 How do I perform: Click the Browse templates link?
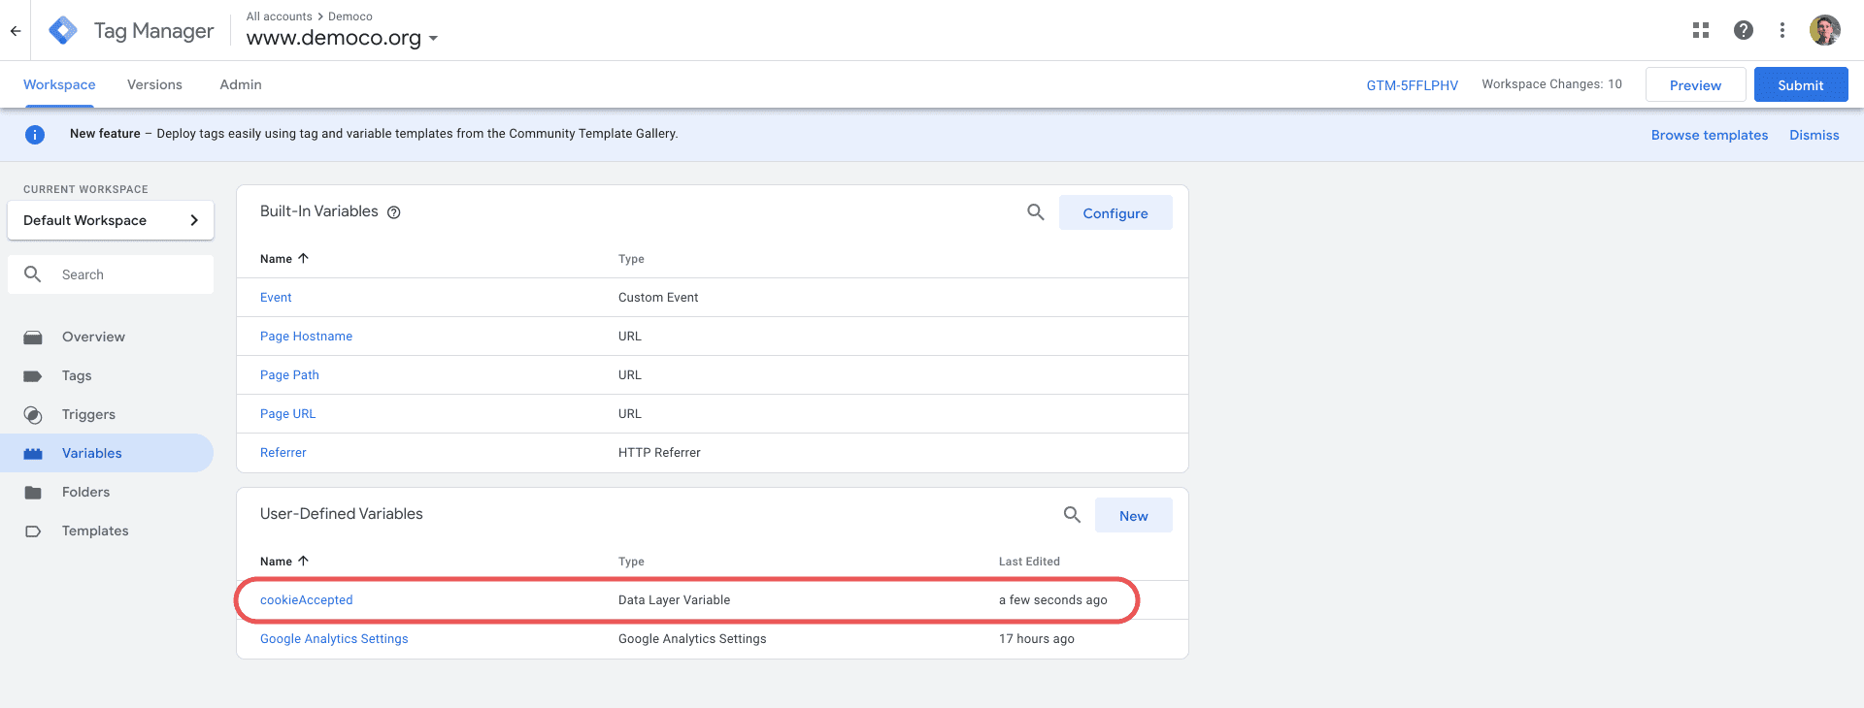pyautogui.click(x=1710, y=135)
